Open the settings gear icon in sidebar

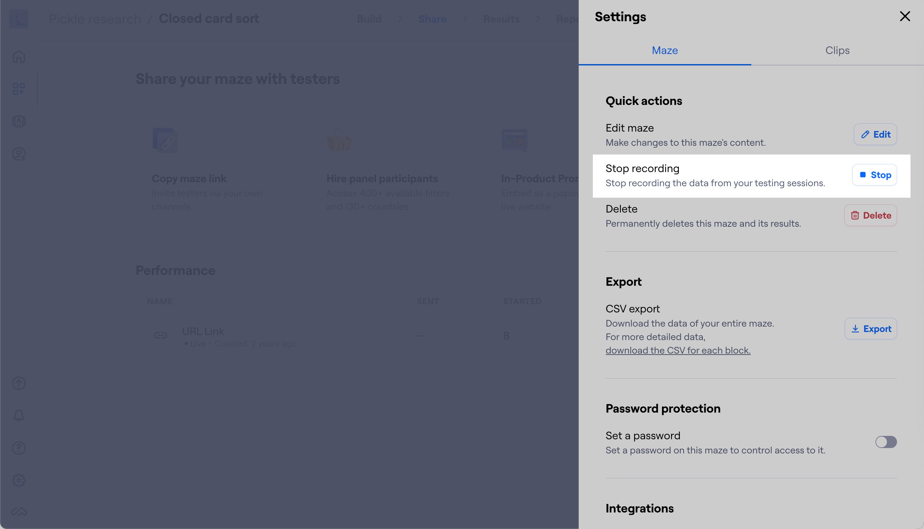19,480
